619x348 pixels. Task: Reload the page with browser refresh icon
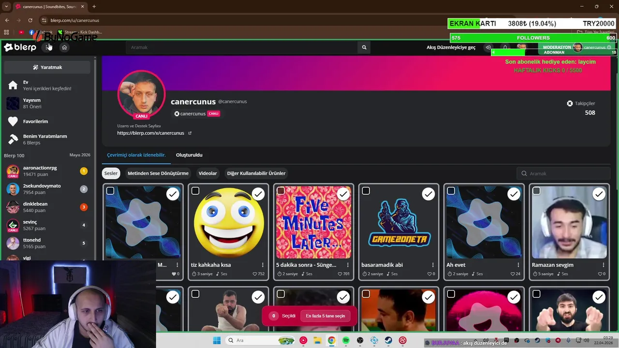[x=30, y=20]
